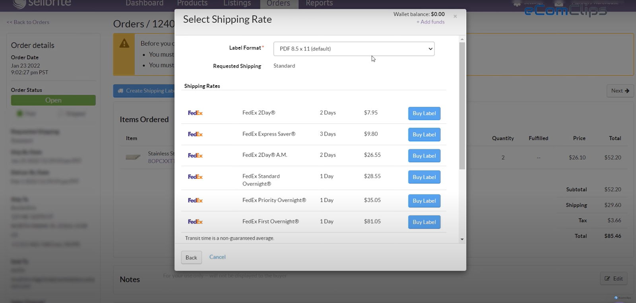Go to the Next order

pos(620,91)
